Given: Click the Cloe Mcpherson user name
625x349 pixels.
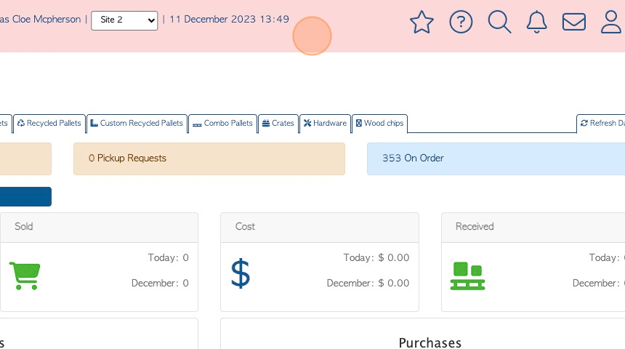Looking at the screenshot, I should click(47, 19).
